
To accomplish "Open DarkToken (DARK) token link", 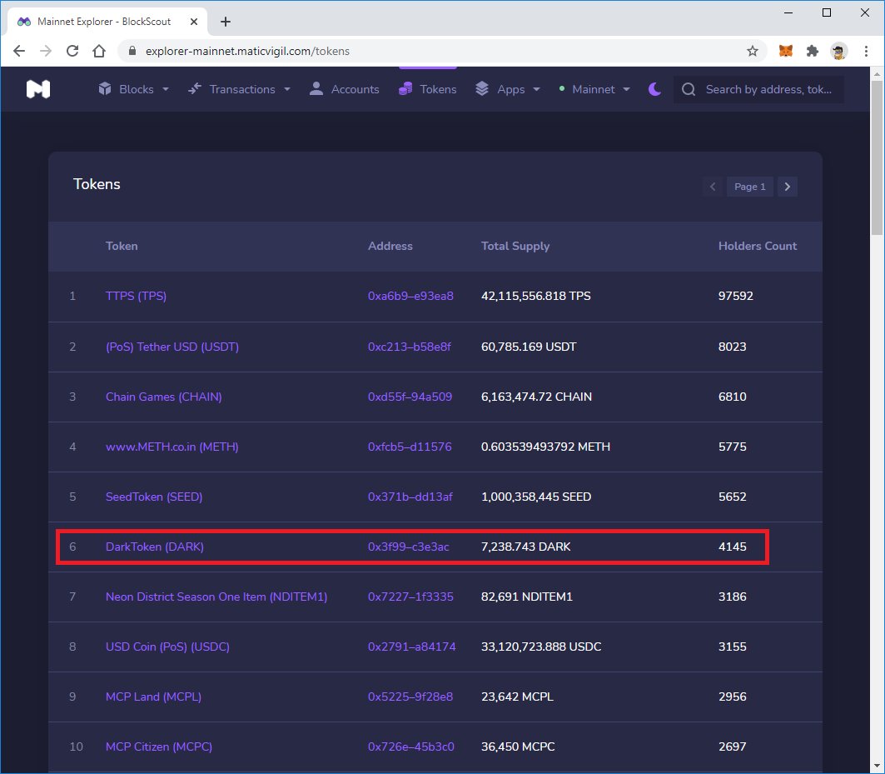I will point(155,547).
